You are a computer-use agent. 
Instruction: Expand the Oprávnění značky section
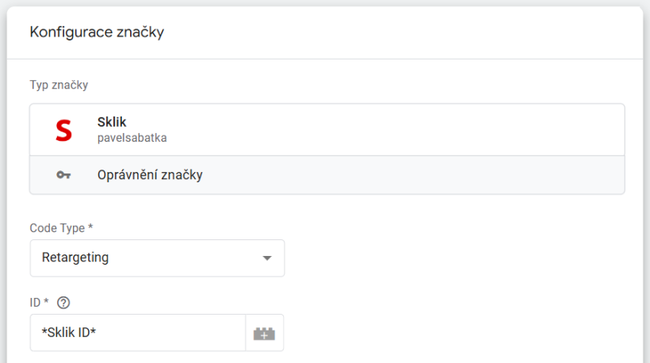327,175
